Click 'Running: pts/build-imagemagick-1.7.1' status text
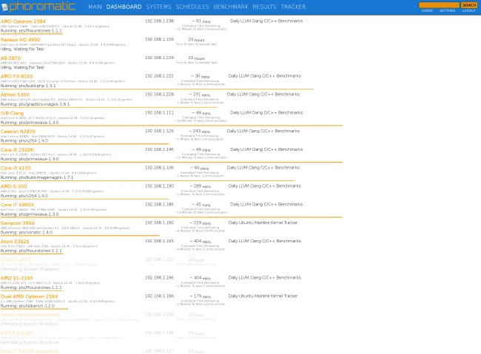 point(37,177)
